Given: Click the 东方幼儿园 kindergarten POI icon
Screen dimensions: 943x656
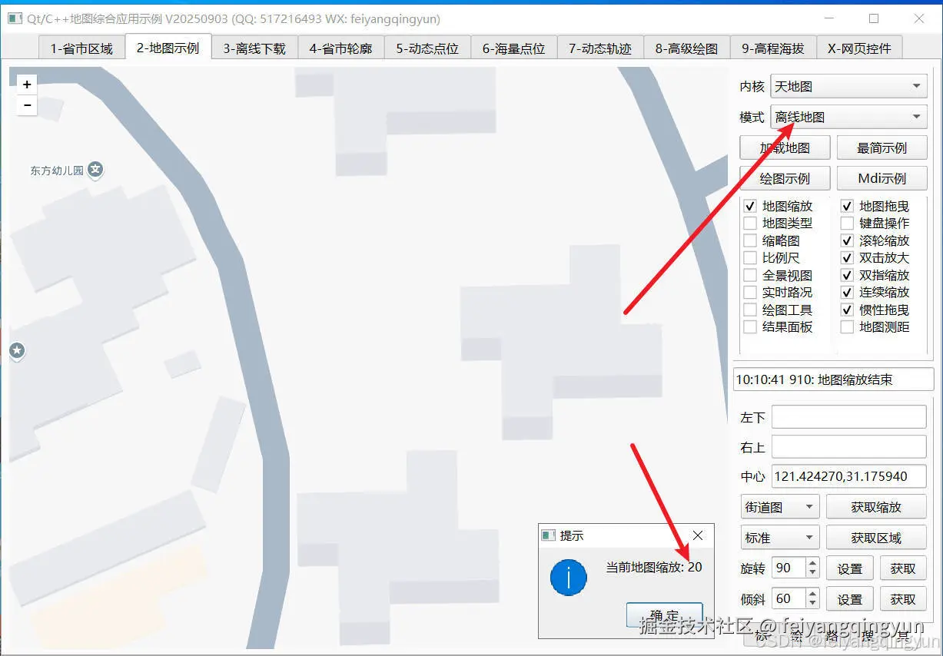Looking at the screenshot, I should click(95, 170).
